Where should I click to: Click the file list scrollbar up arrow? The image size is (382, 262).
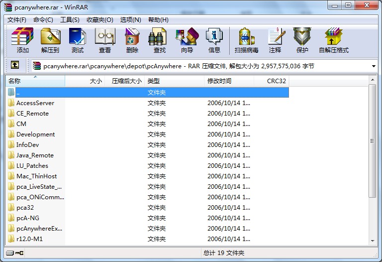[x=372, y=80]
